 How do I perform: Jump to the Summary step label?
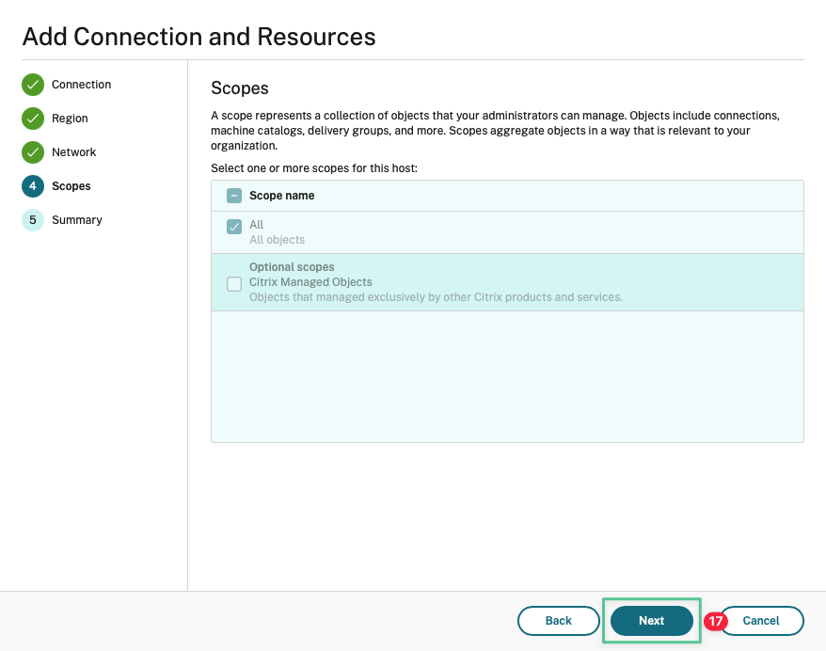(x=77, y=220)
